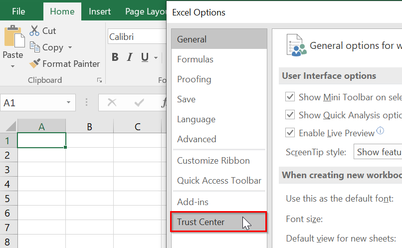Open the Clipboard dialog launcher

point(99,80)
